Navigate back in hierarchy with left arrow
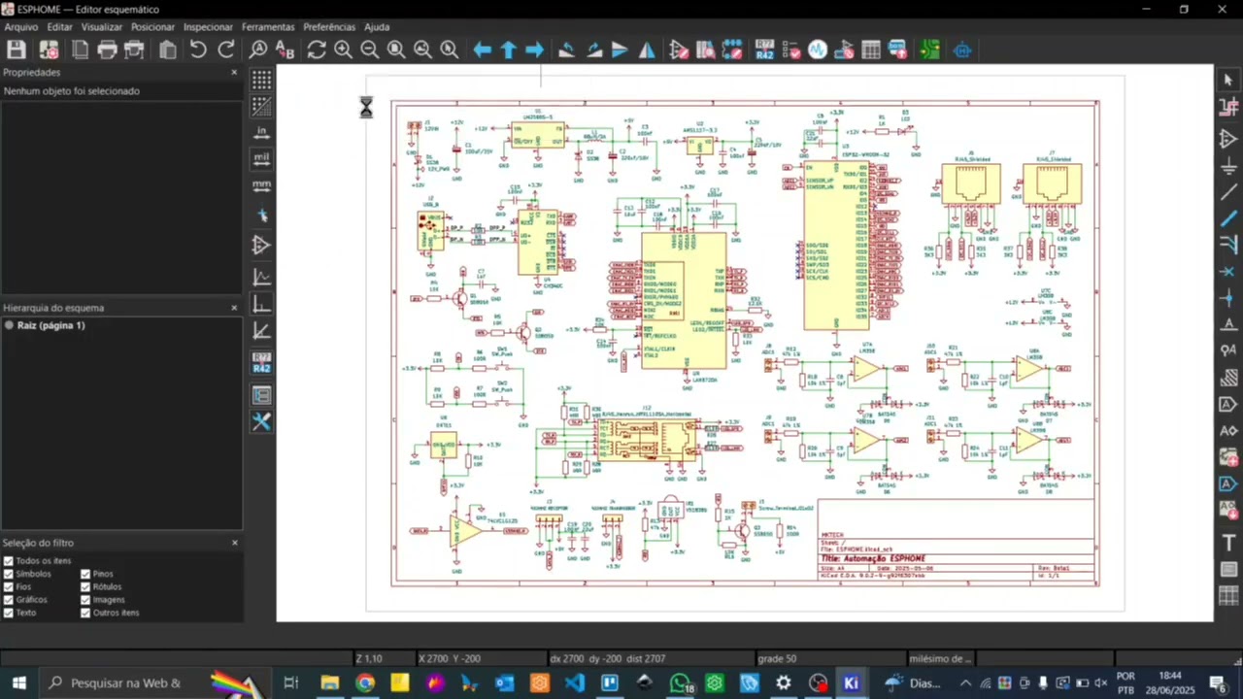This screenshot has height=699, width=1243. (482, 50)
